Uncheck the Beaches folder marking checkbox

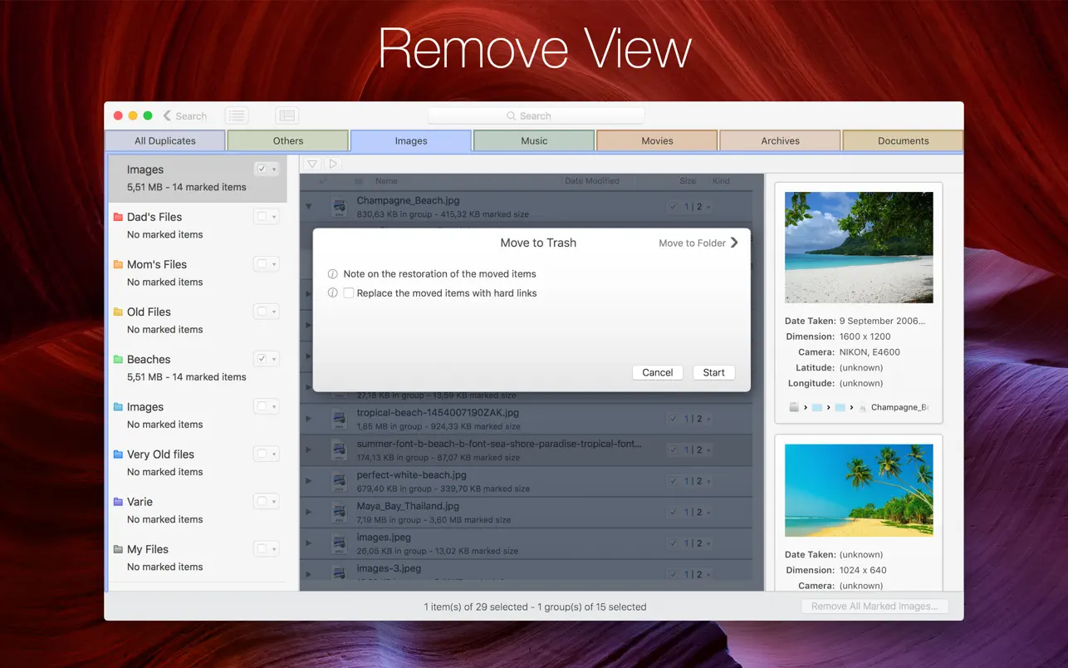(262, 359)
